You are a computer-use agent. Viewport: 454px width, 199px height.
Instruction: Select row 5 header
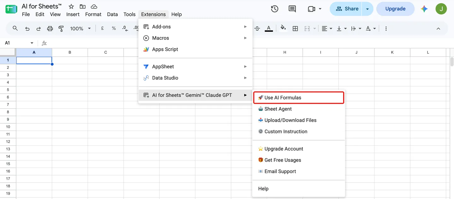coord(8,90)
